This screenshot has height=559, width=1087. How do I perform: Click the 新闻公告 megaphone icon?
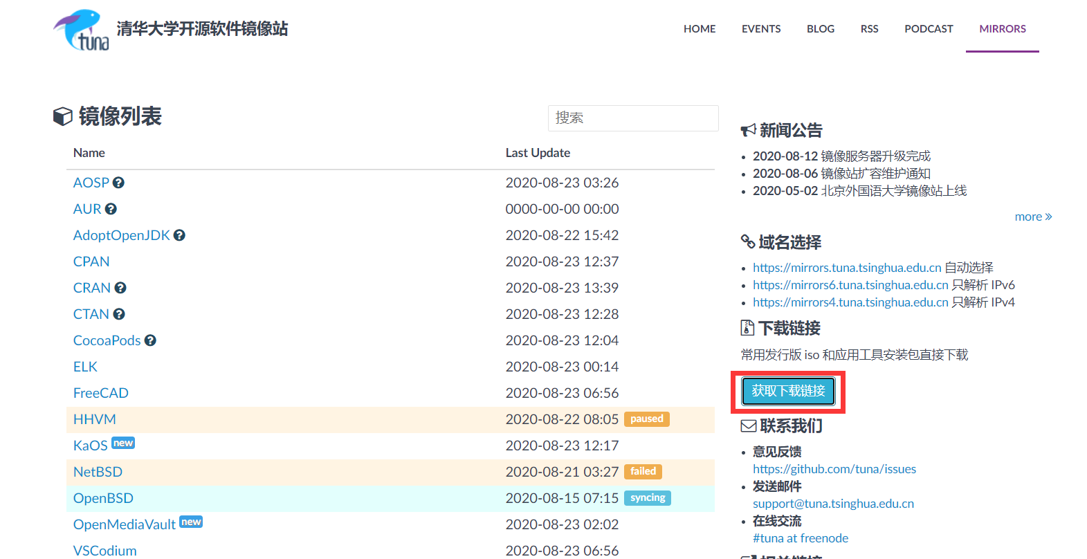point(748,130)
